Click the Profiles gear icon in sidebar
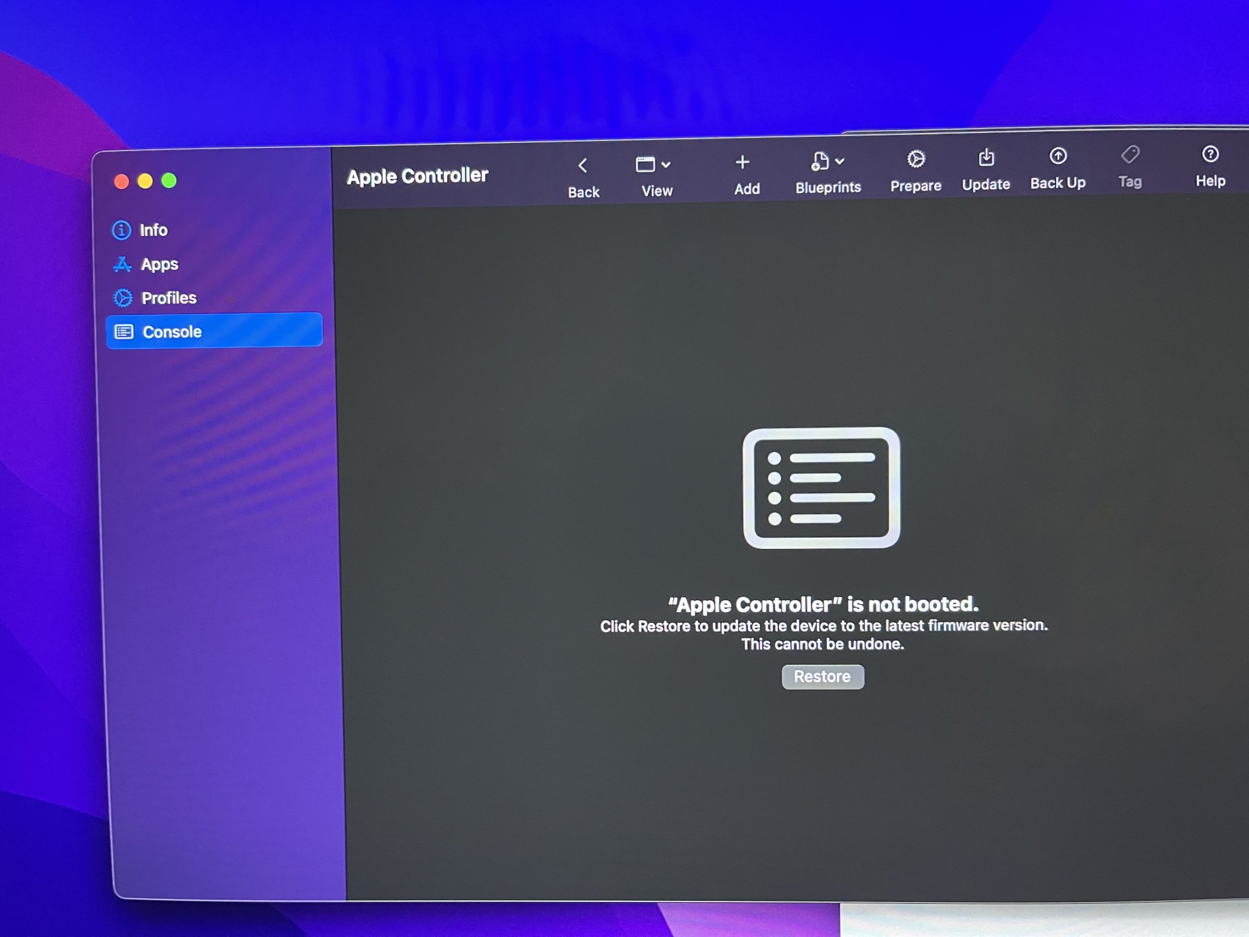Screen dimensions: 1249x937 (123, 298)
